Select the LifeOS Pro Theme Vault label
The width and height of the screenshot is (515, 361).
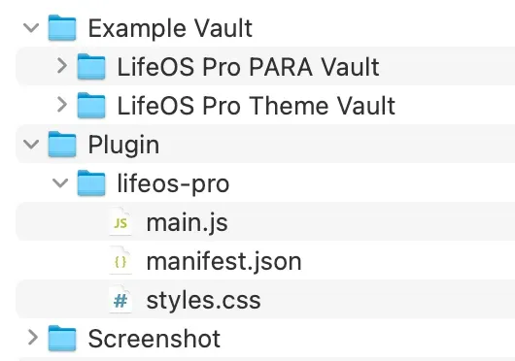pos(257,106)
